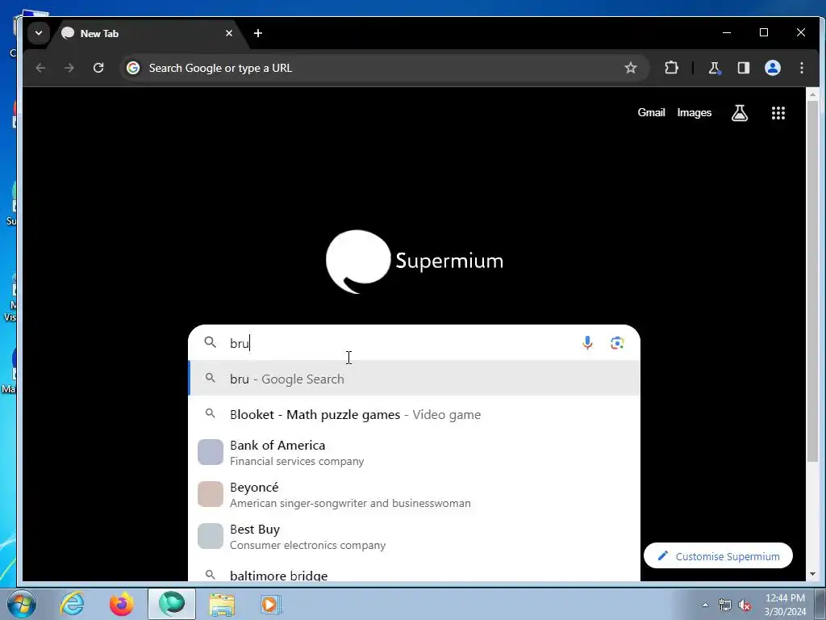Click the Best Buy thumbnail image
826x620 pixels.
[x=211, y=536]
